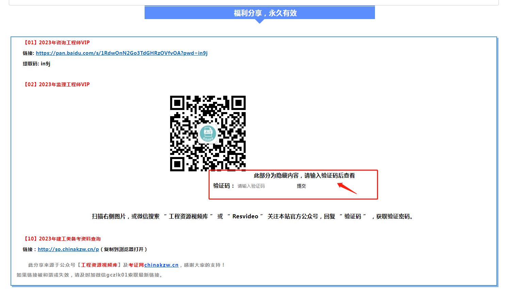Click the 提取码: in9j text
The image size is (508, 297).
pos(36,64)
